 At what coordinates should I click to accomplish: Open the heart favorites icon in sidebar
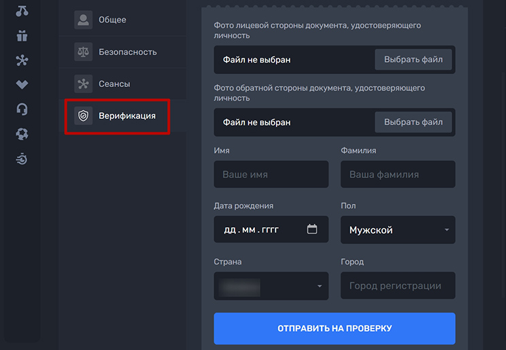(22, 84)
